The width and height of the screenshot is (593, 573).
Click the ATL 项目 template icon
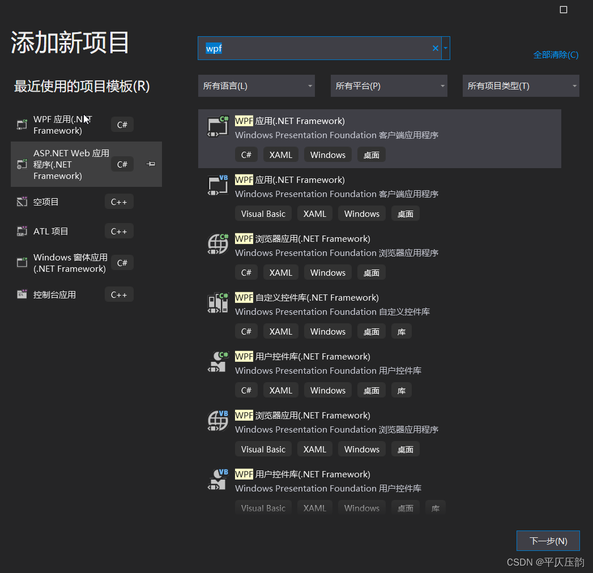click(22, 230)
